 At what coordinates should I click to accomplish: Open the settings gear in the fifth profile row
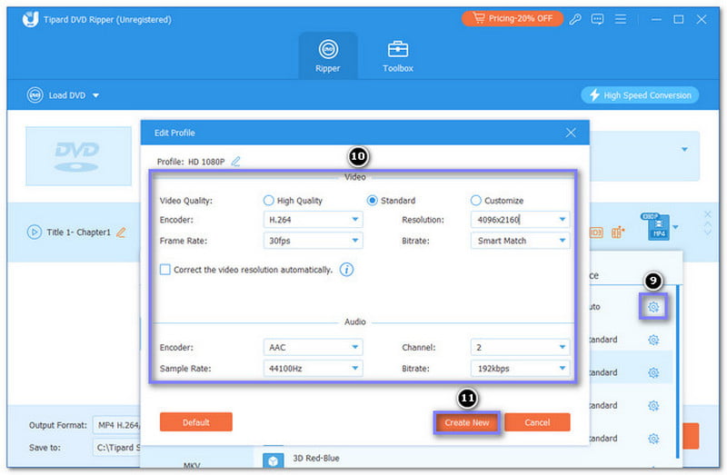[x=653, y=439]
